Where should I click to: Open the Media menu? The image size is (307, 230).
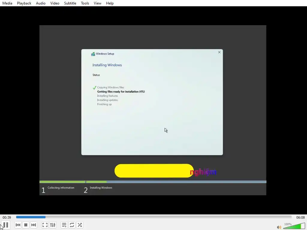coord(7,3)
